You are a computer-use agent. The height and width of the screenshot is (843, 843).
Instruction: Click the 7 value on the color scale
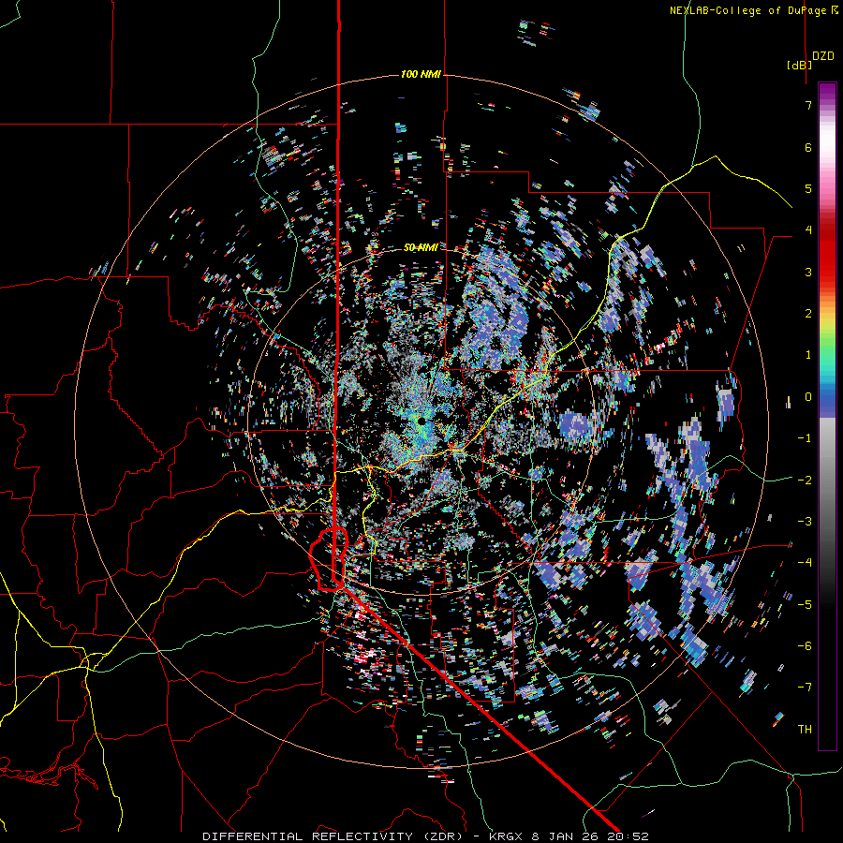tap(808, 105)
